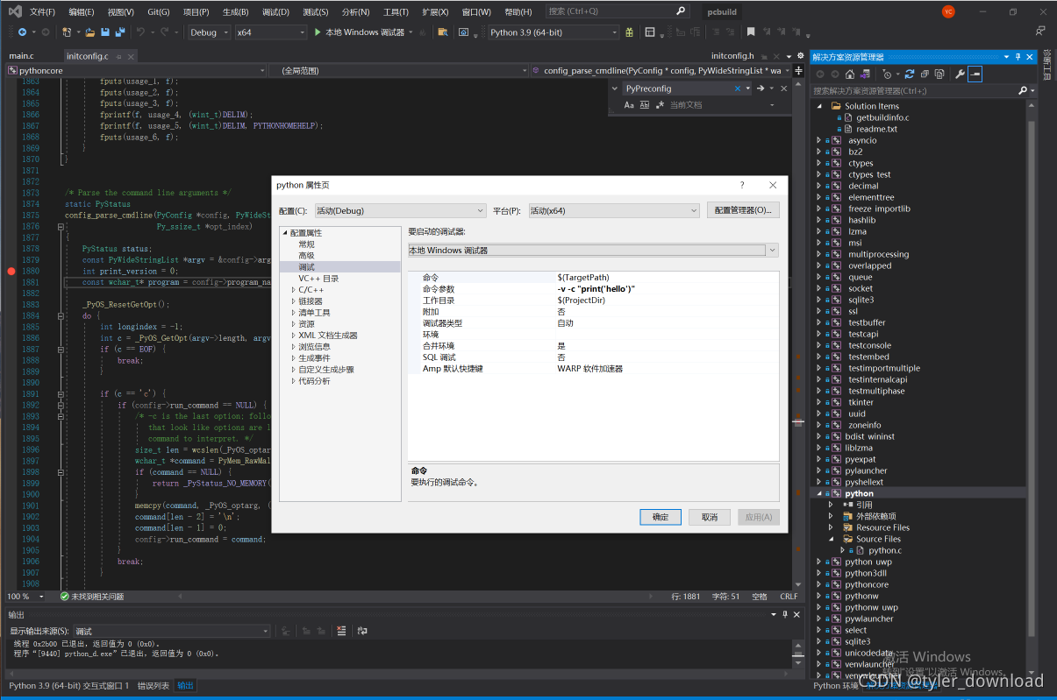This screenshot has height=700, width=1057.
Task: Click the 配置管理器(O)... button
Action: pyautogui.click(x=742, y=210)
